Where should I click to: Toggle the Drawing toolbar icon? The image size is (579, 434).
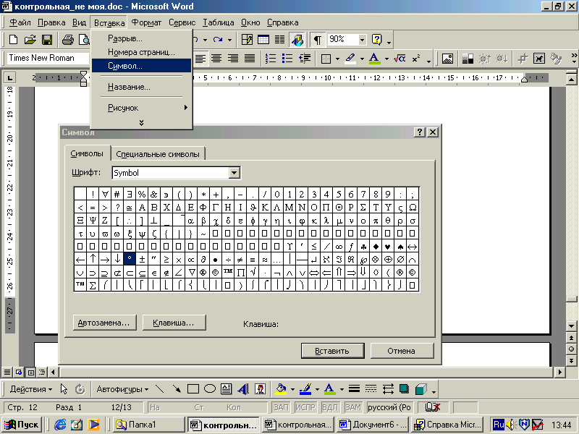[x=297, y=40]
